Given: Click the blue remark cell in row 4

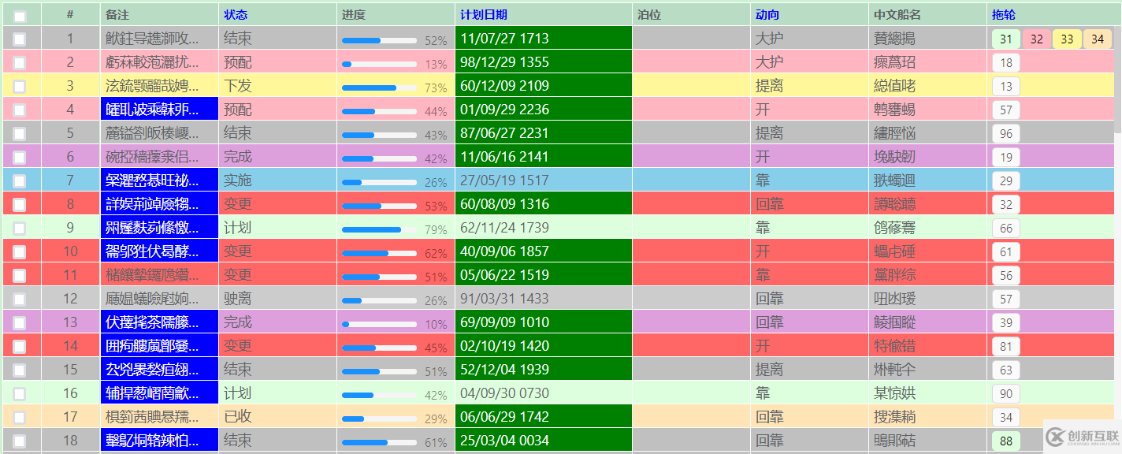Looking at the screenshot, I should (160, 109).
